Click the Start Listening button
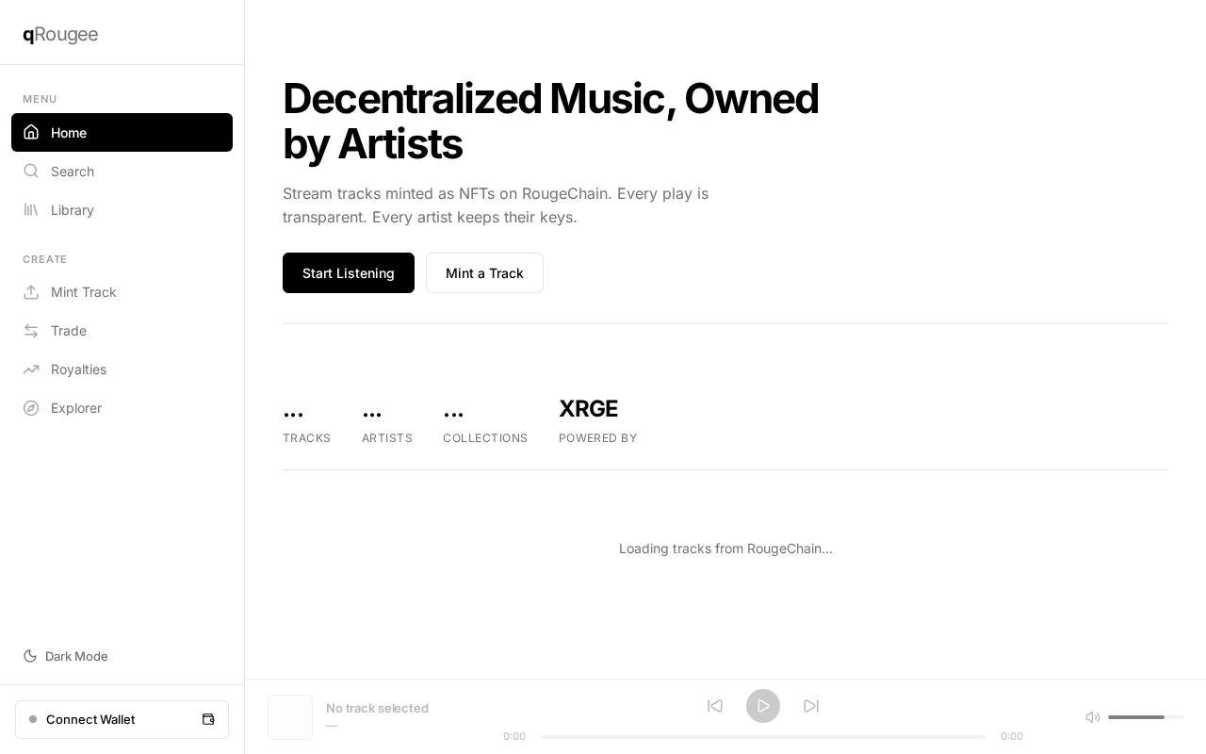 [349, 273]
